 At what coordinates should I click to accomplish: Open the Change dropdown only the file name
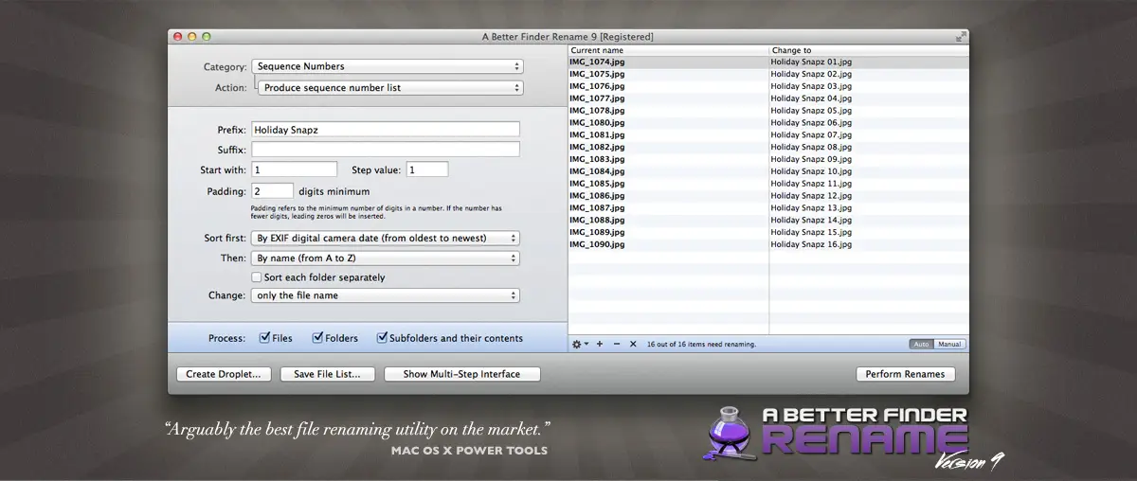(386, 295)
